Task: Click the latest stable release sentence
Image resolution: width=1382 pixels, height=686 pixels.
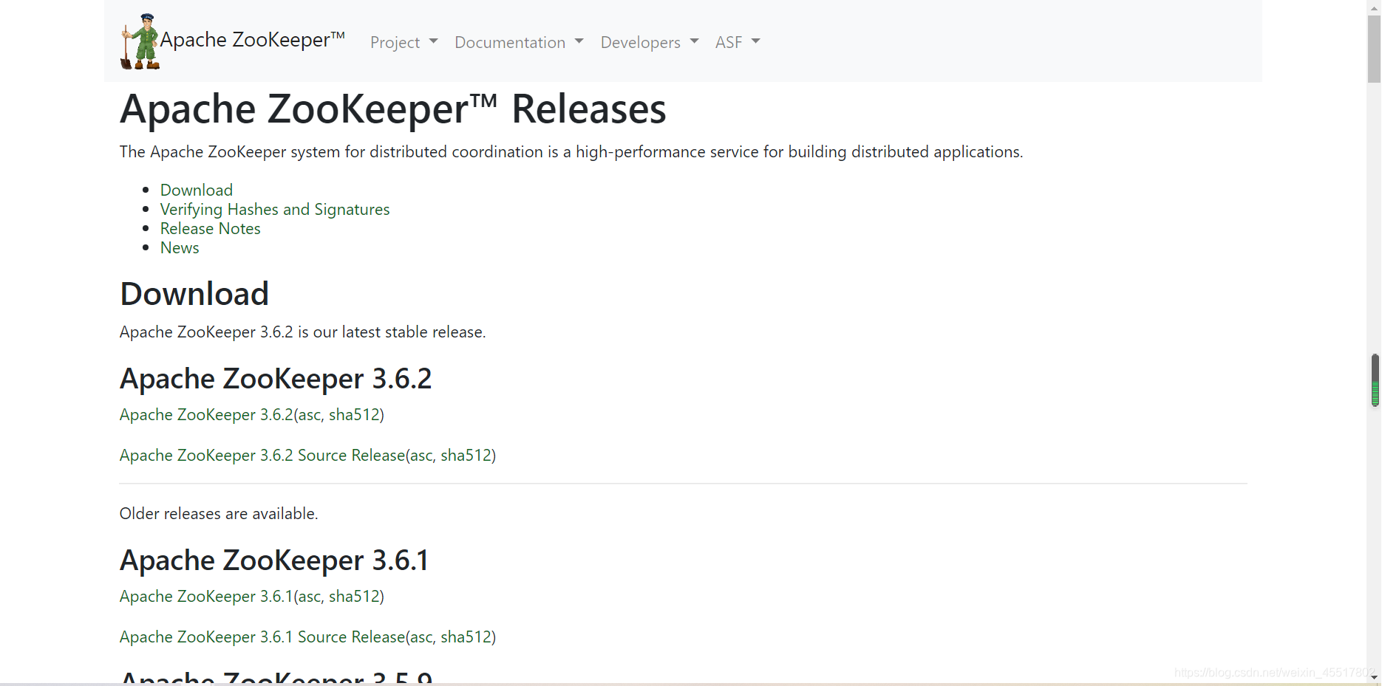Action: coord(303,332)
